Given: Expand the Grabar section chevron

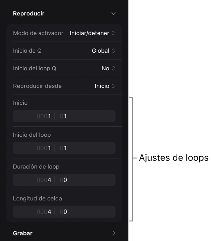Looking at the screenshot, I should (114, 233).
